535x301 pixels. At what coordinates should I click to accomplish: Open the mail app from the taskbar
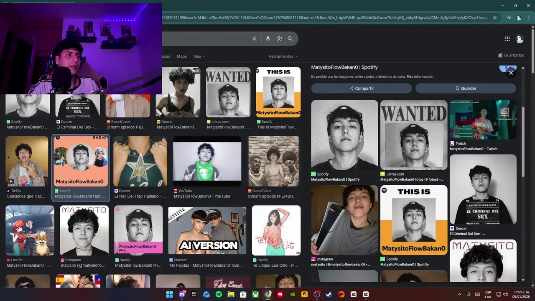206,294
